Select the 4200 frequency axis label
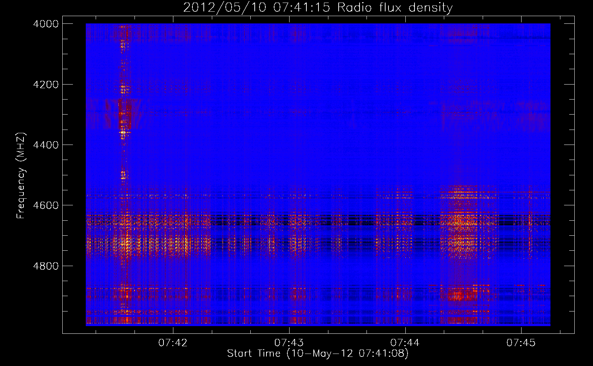This screenshot has width=593, height=366. click(46, 85)
